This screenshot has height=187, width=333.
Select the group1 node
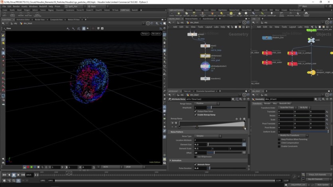(192, 34)
